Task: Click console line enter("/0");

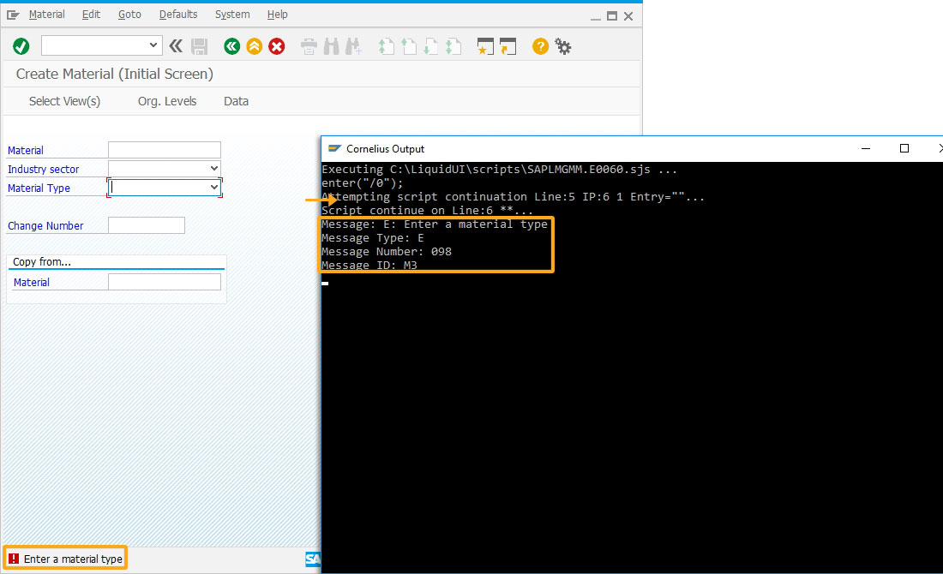Action: coord(363,183)
